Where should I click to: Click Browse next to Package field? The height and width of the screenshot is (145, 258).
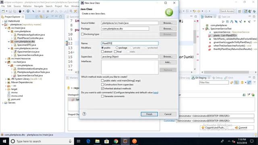pos(168,29)
